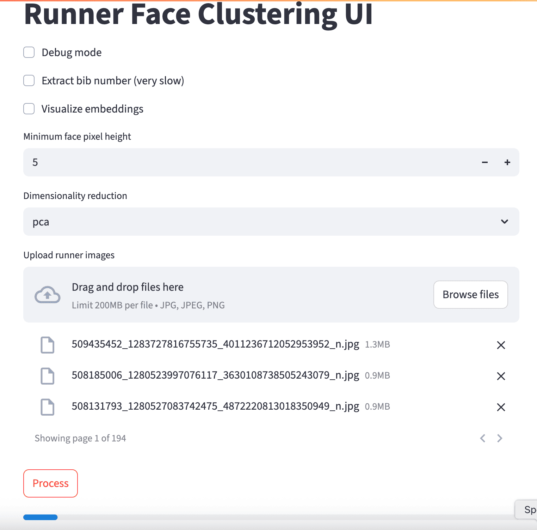This screenshot has height=530, width=537.
Task: Open the Dimensionality reduction dropdown showing pca
Action: point(271,222)
